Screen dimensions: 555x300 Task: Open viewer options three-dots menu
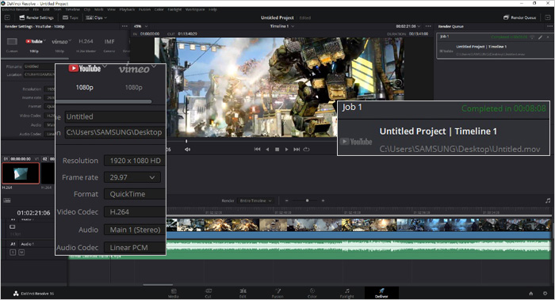[x=428, y=26]
